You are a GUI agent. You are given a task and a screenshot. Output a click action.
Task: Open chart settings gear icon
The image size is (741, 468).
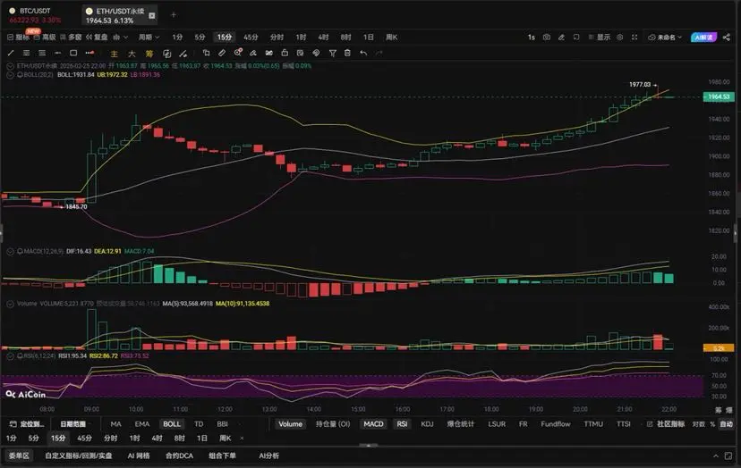pyautogui.click(x=619, y=37)
